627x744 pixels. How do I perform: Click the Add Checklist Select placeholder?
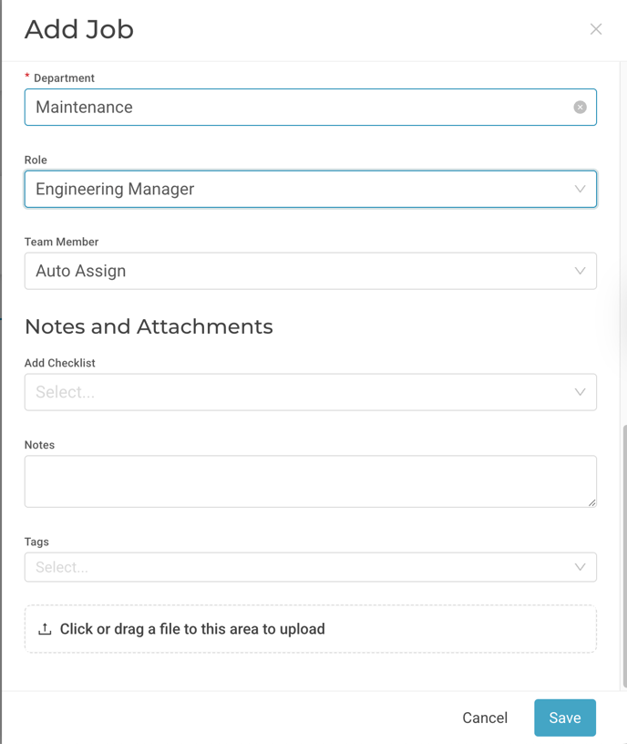(x=66, y=392)
